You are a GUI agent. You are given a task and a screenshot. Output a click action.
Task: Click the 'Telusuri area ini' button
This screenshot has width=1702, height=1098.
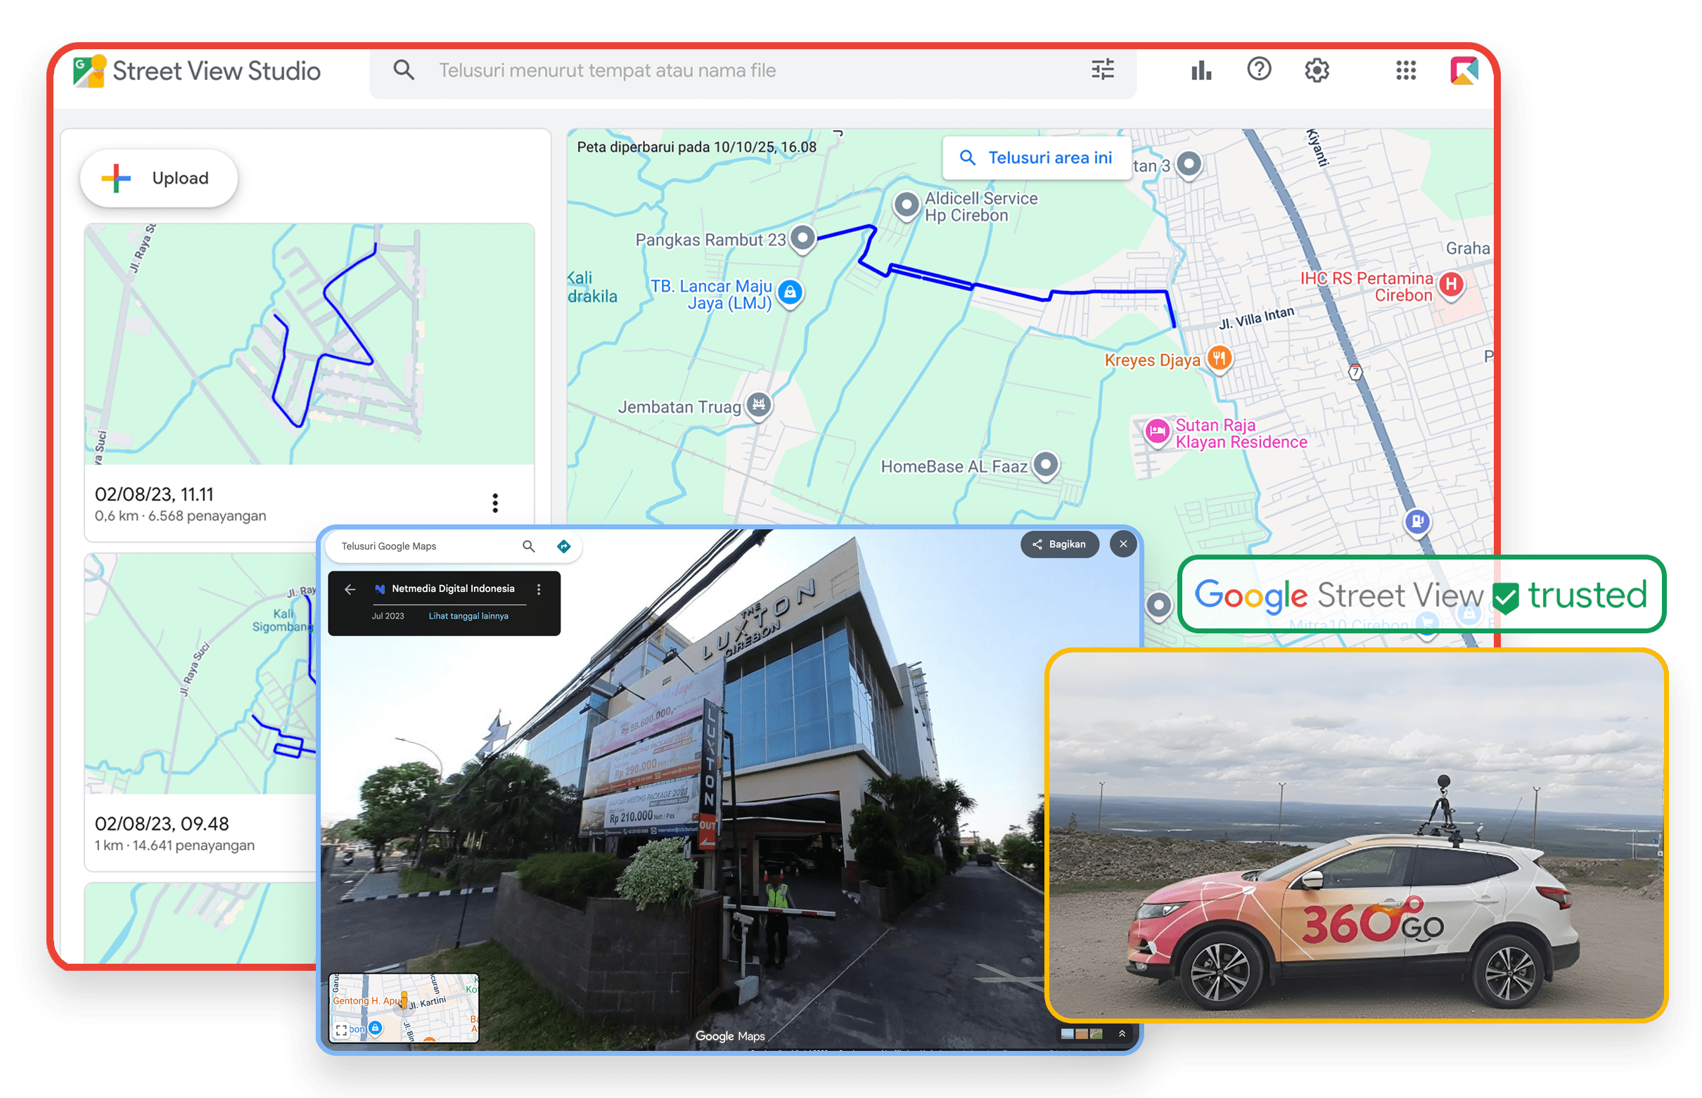[x=1036, y=157]
